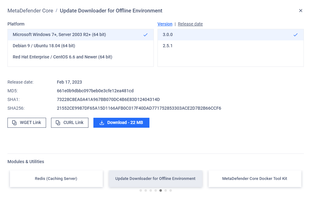
Task: Click the Feb 17, 2023 release date
Action: pos(69,82)
